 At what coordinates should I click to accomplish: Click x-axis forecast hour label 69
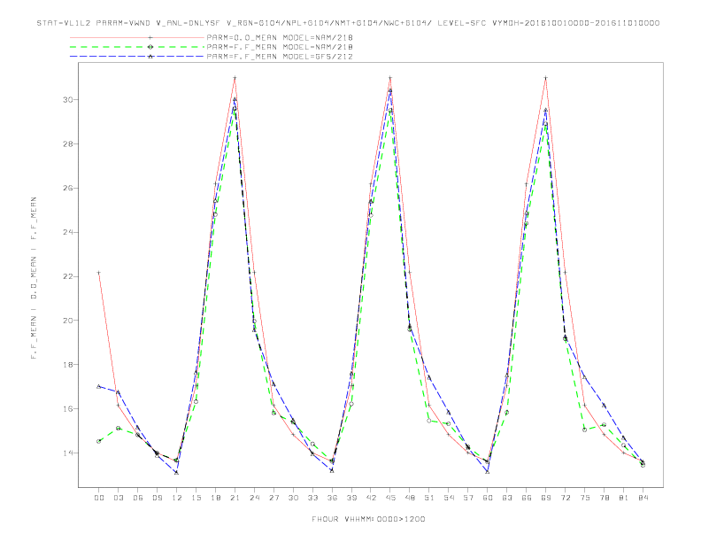click(x=545, y=498)
